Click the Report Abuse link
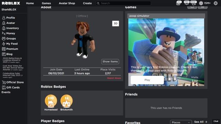The image size is (221, 124). [114, 78]
